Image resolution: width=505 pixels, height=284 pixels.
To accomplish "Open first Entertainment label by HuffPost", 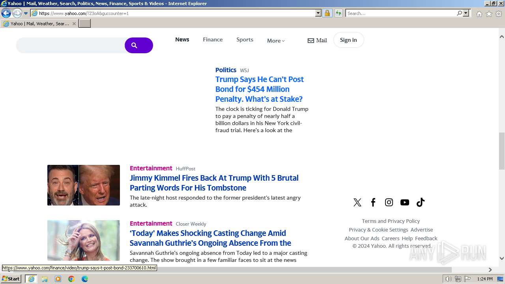I will [151, 168].
